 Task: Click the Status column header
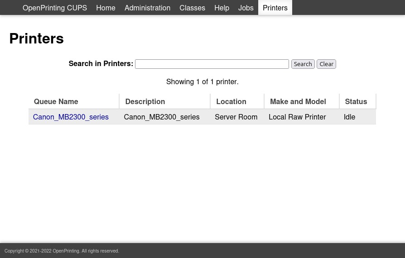(356, 101)
